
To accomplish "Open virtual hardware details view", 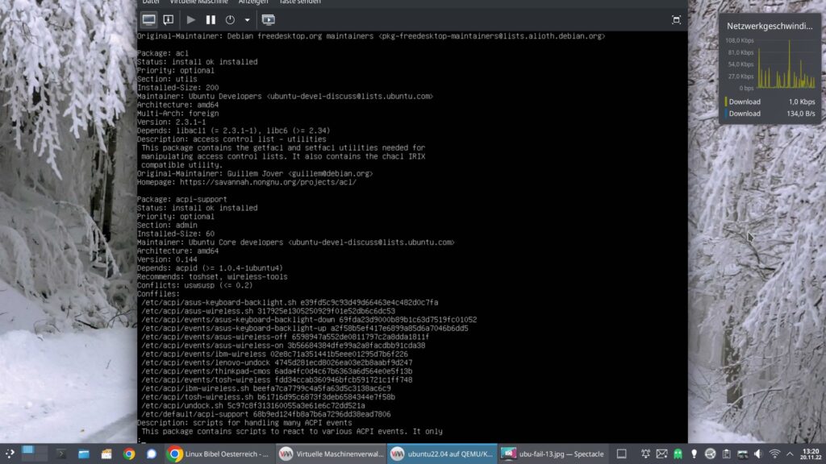I will [x=169, y=20].
